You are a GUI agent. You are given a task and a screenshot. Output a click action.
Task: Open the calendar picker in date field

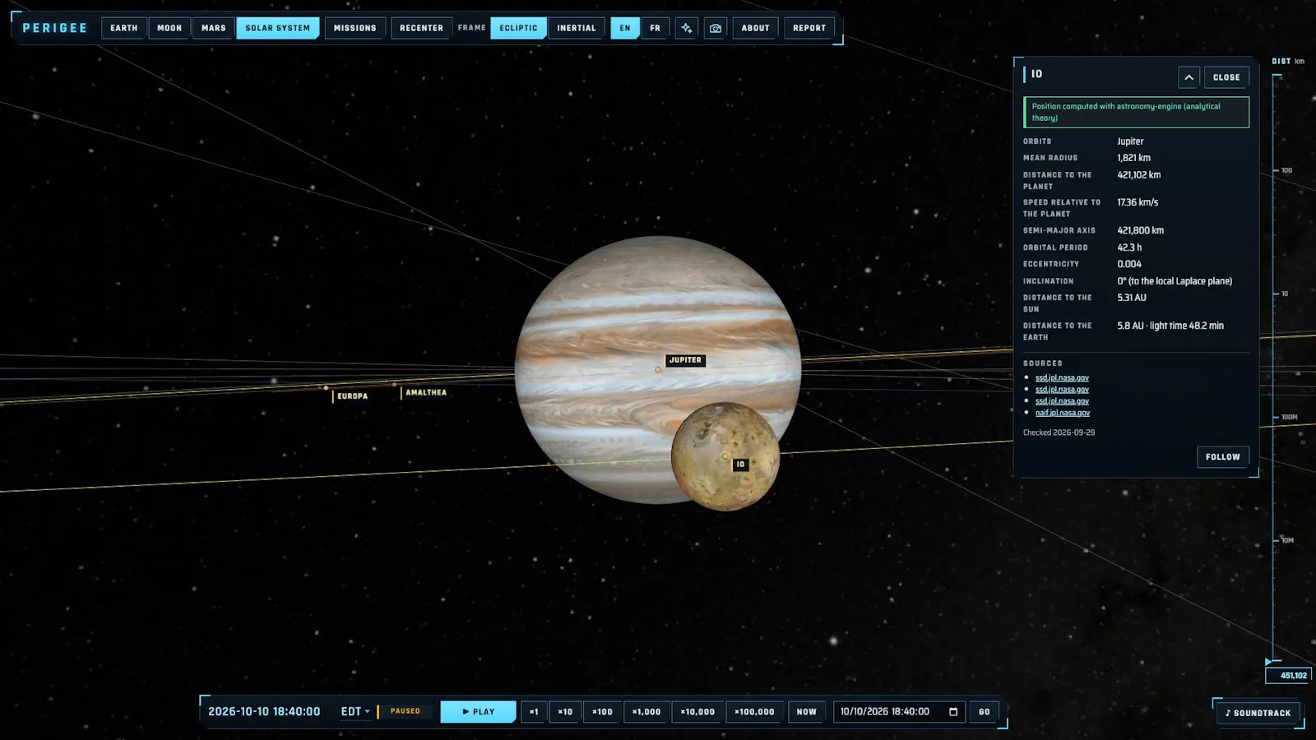(953, 712)
